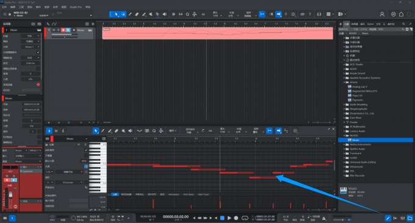415x223 pixels.
Task: Switch editor to drum view icon
Action: click(x=56, y=131)
